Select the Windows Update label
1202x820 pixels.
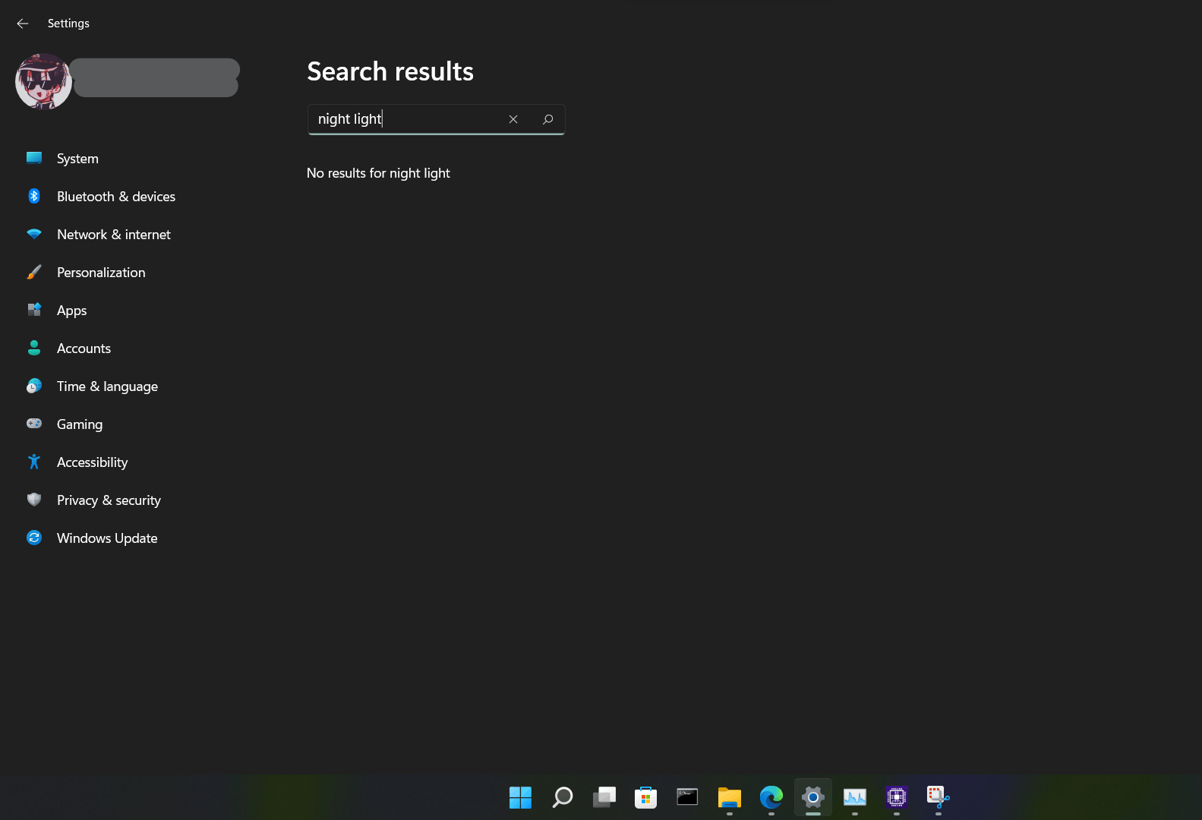pyautogui.click(x=107, y=538)
